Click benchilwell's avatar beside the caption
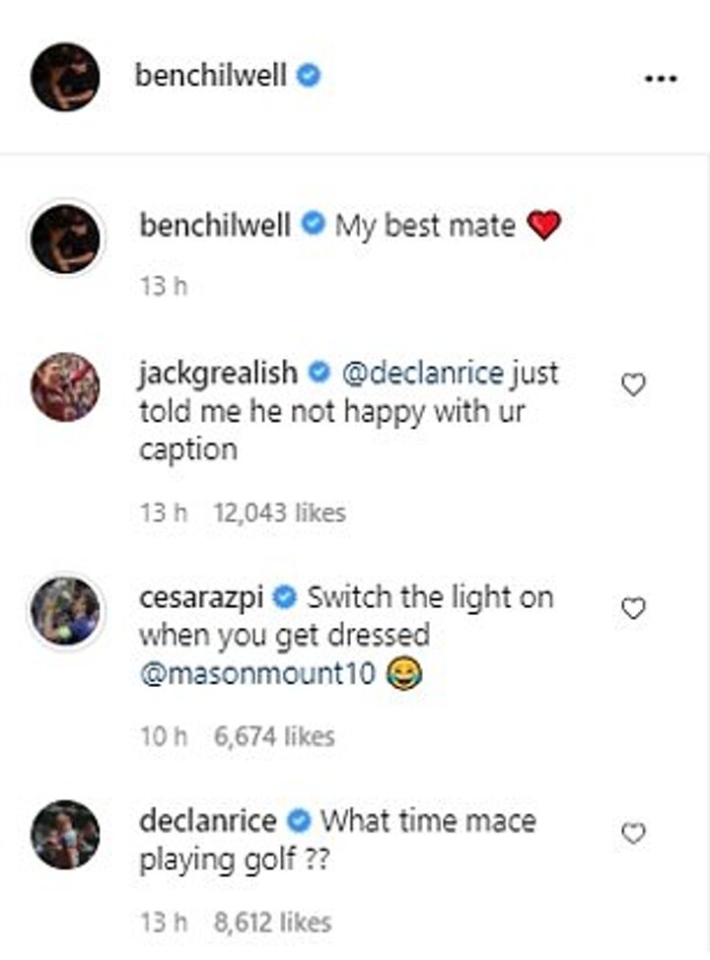Screen dimensions: 710x960 tap(65, 240)
